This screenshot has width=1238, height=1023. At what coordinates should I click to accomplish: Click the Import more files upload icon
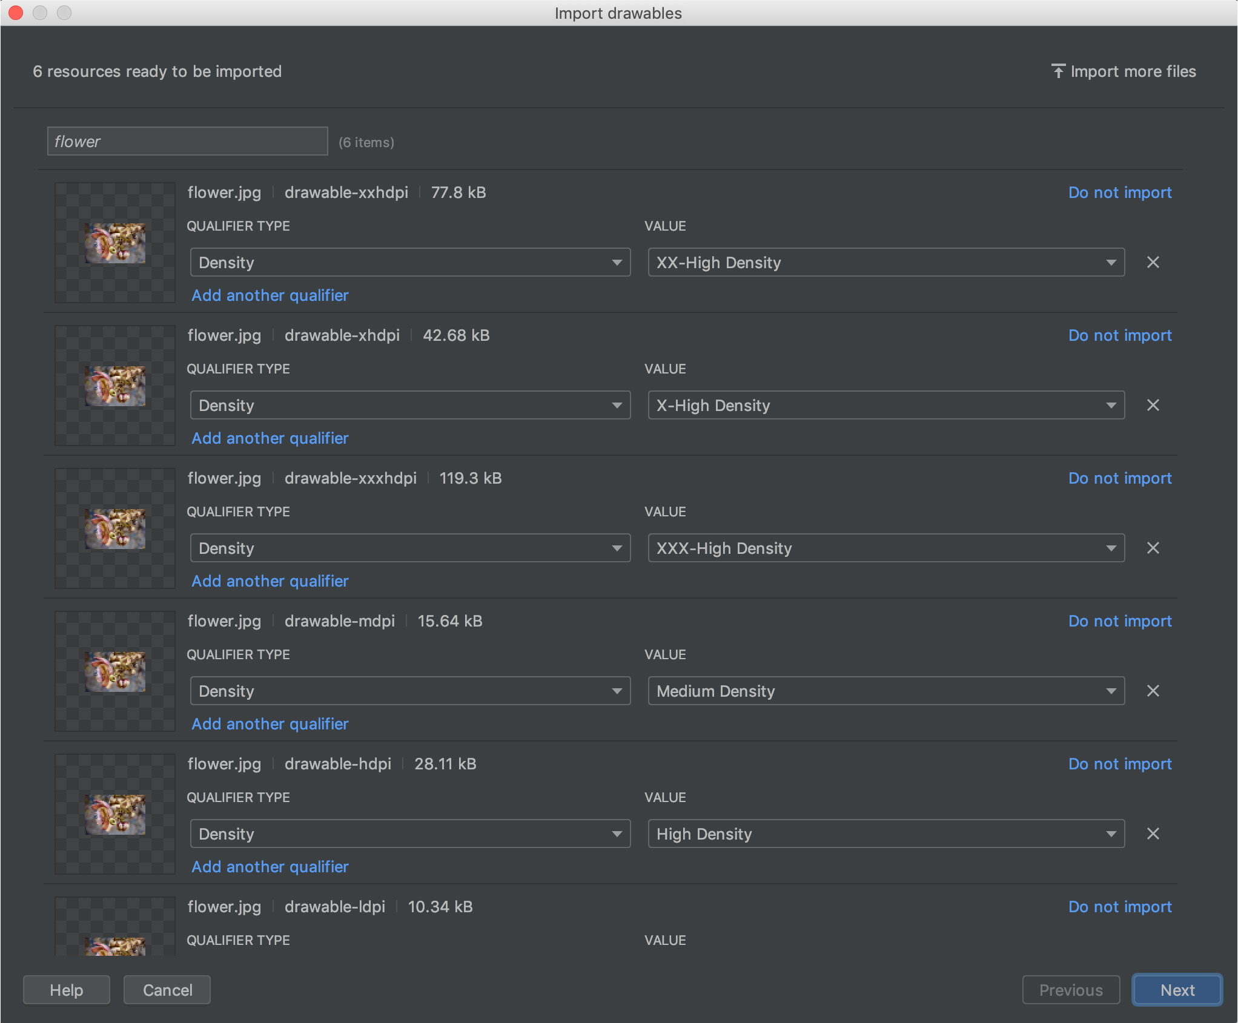coord(1058,71)
